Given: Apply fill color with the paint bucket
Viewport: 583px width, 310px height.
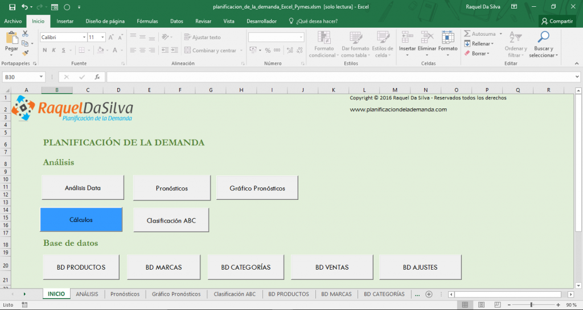Looking at the screenshot, I should 100,50.
